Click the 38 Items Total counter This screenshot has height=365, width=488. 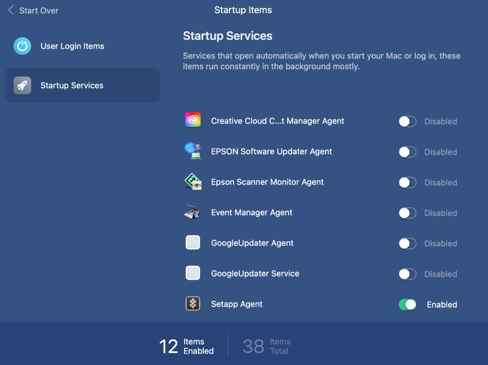pos(266,346)
